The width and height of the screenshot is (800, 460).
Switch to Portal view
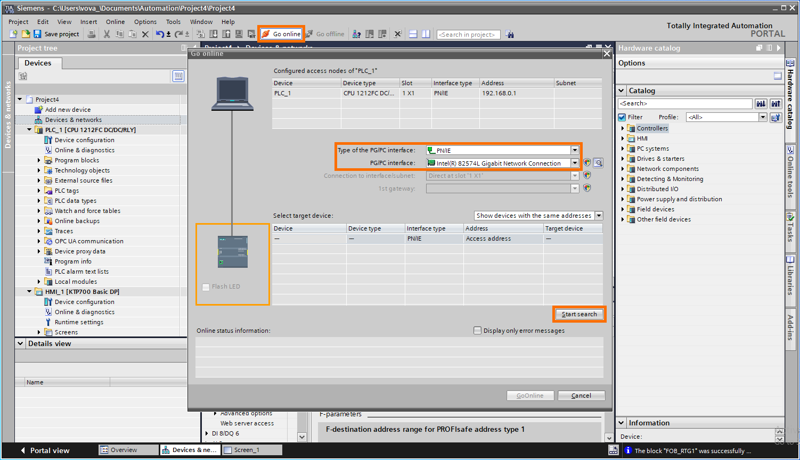pos(45,450)
